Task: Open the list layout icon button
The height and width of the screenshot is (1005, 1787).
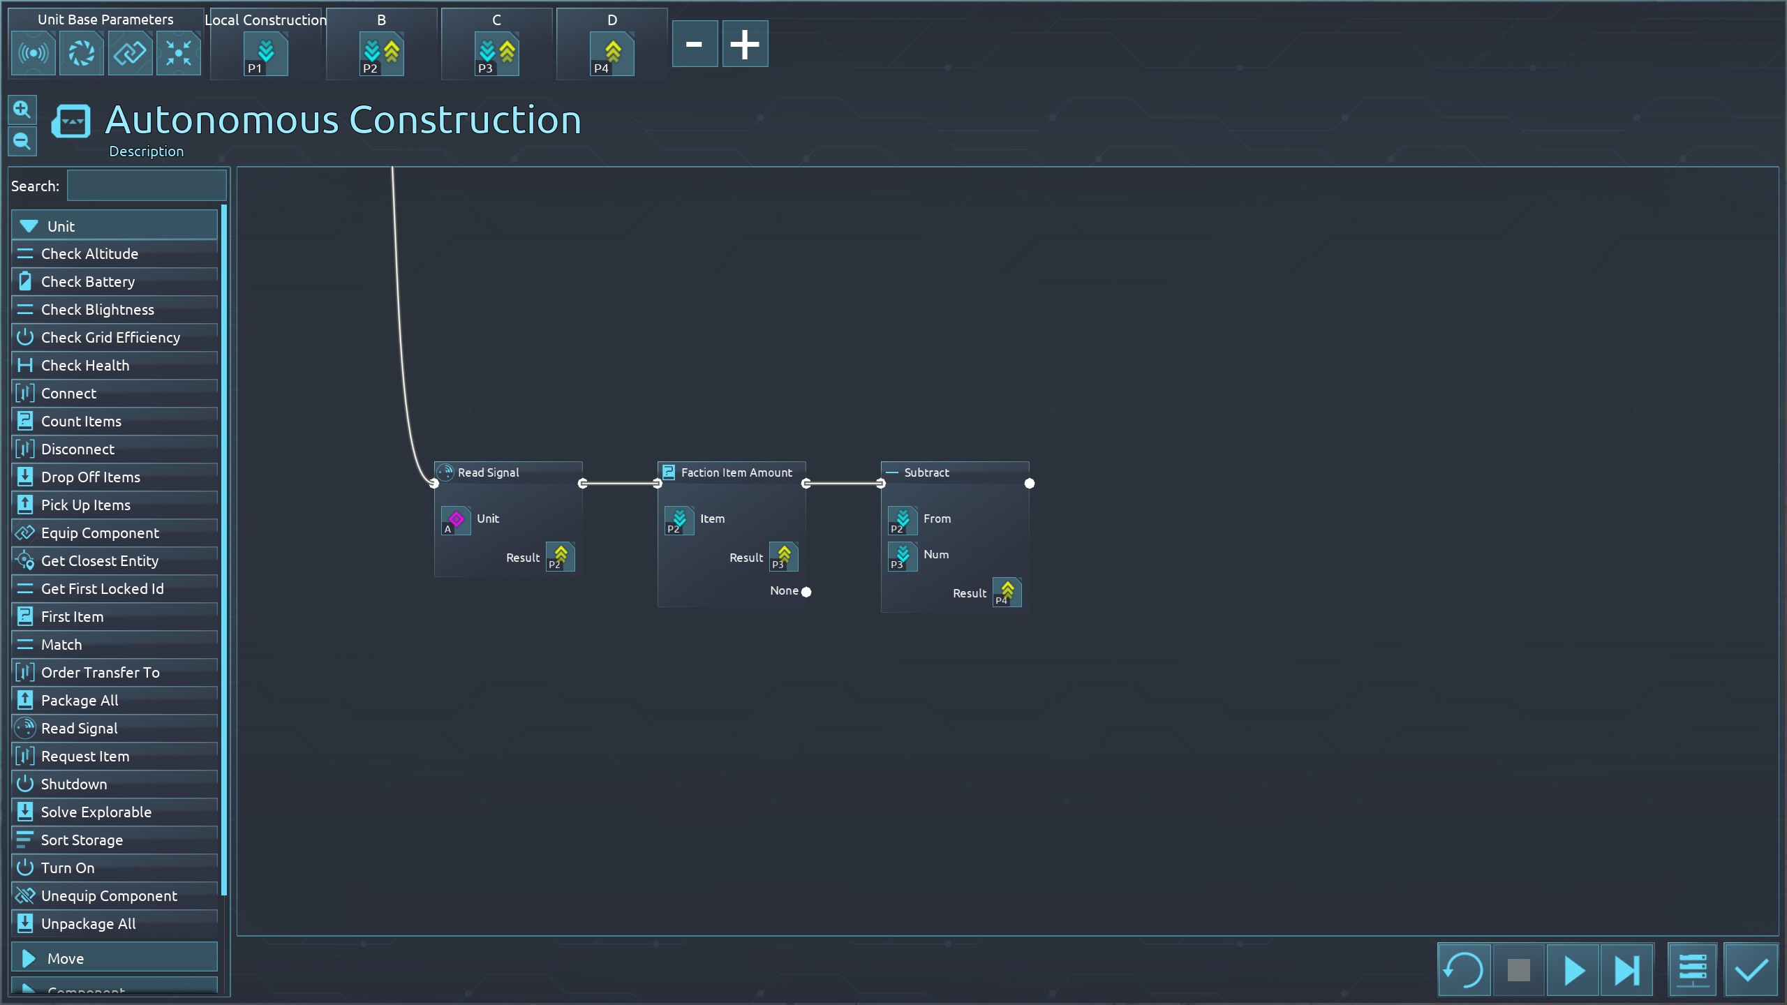Action: (1693, 970)
